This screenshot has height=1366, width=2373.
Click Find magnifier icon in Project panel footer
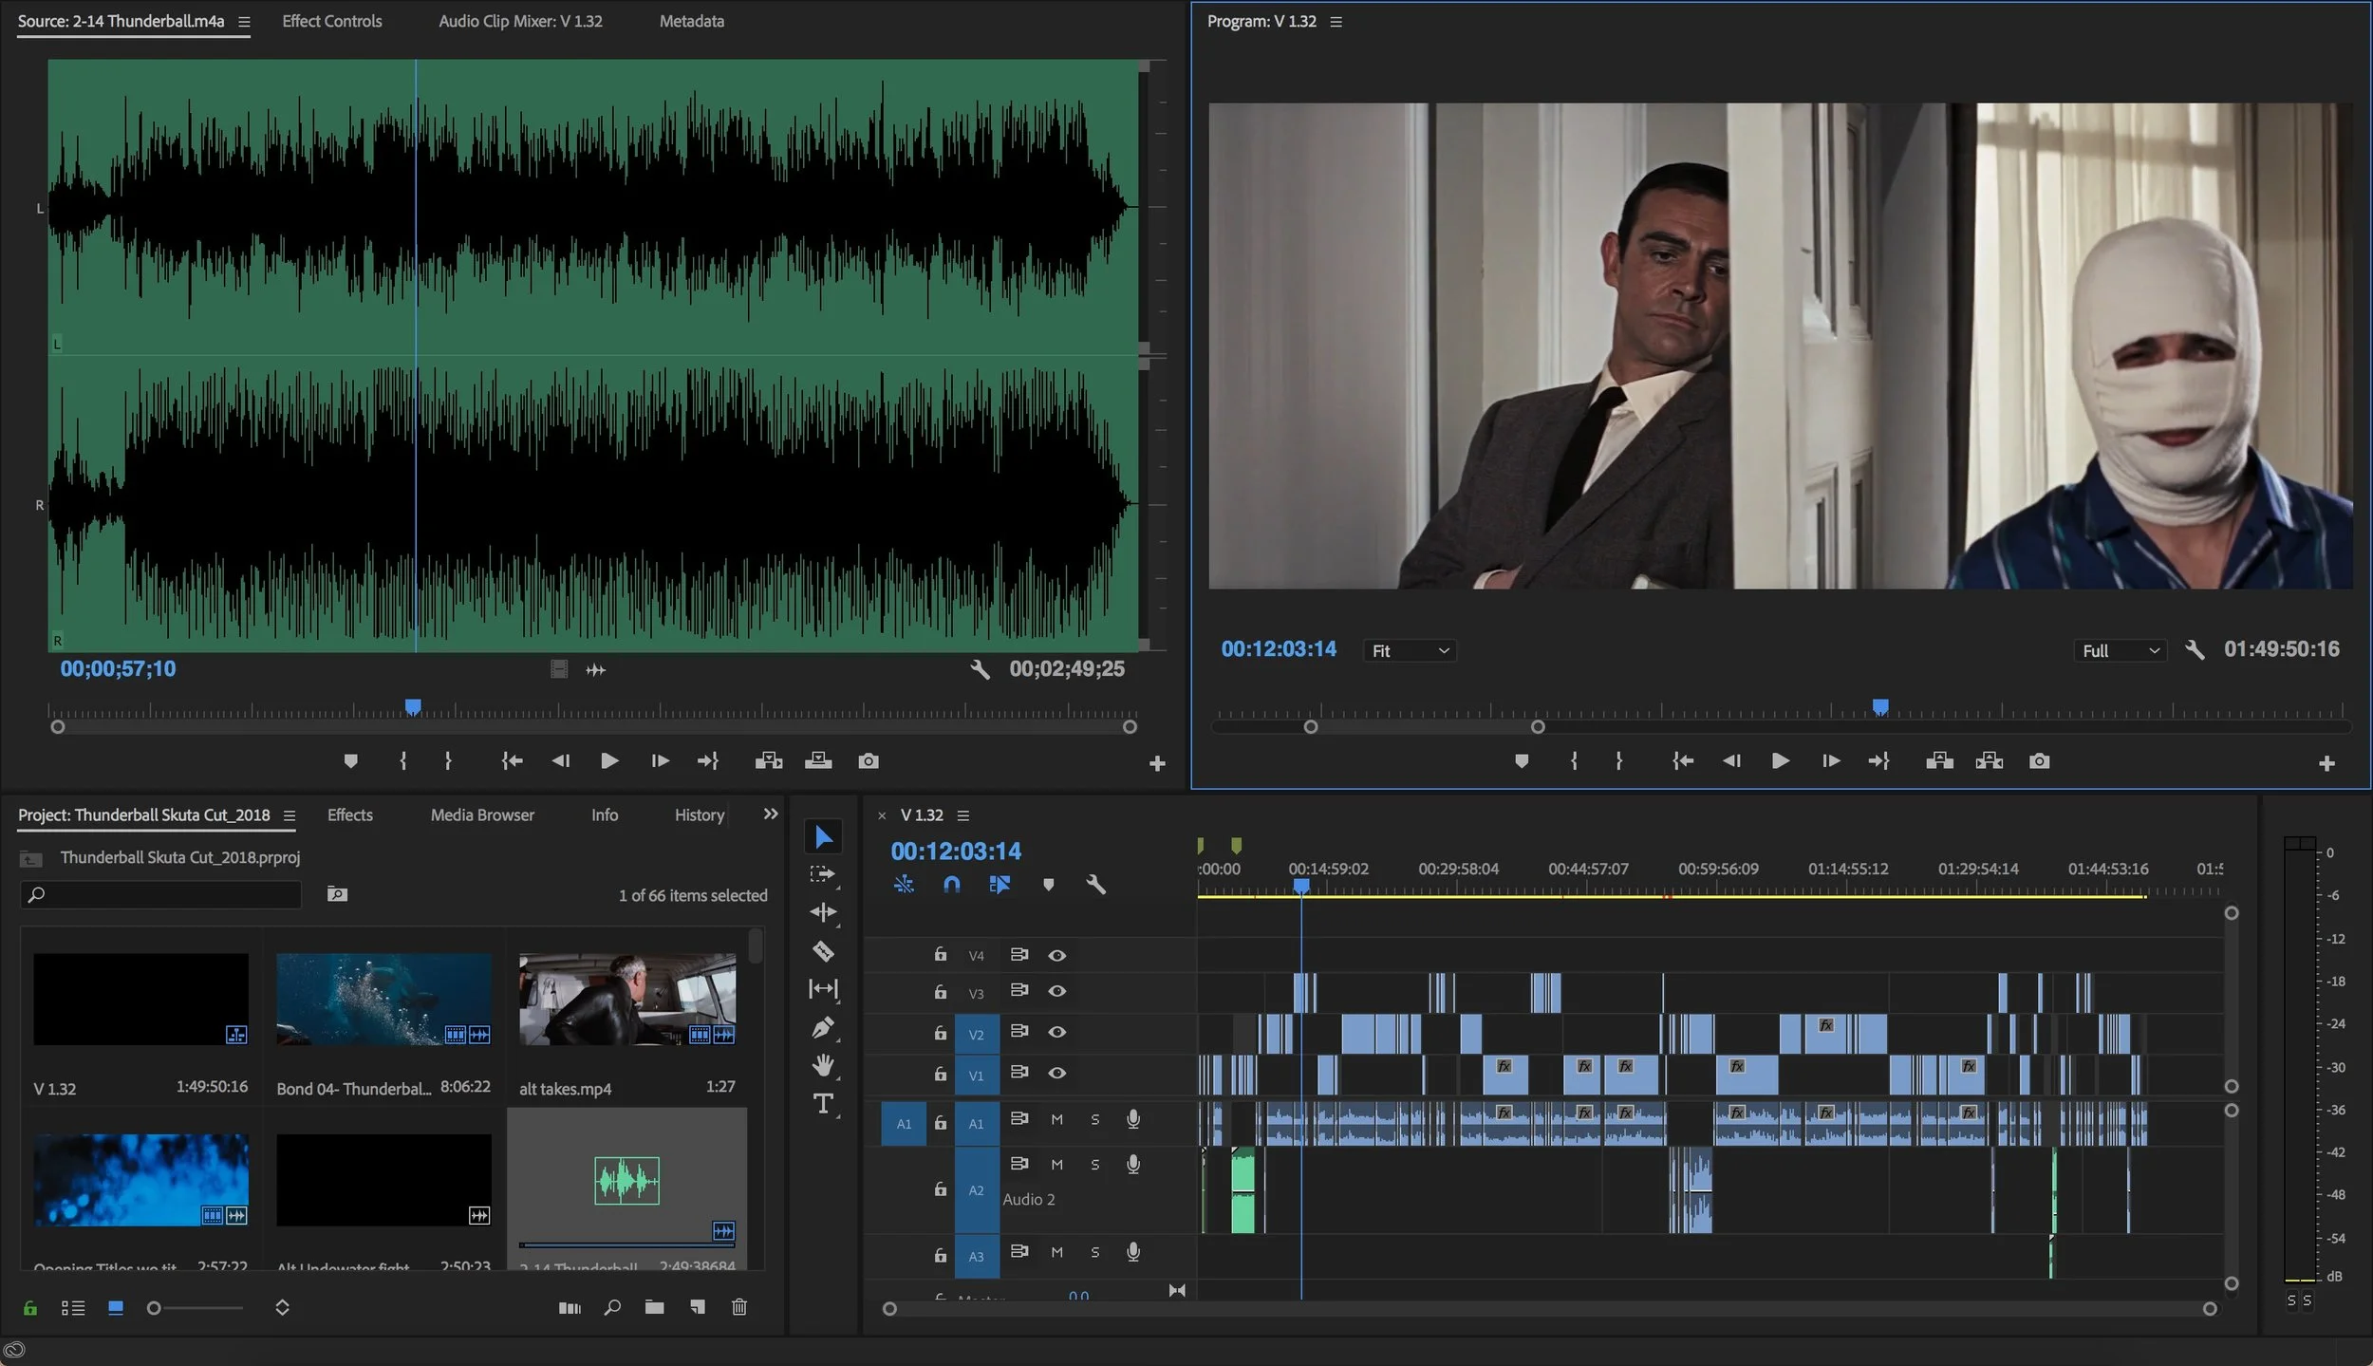coord(612,1308)
